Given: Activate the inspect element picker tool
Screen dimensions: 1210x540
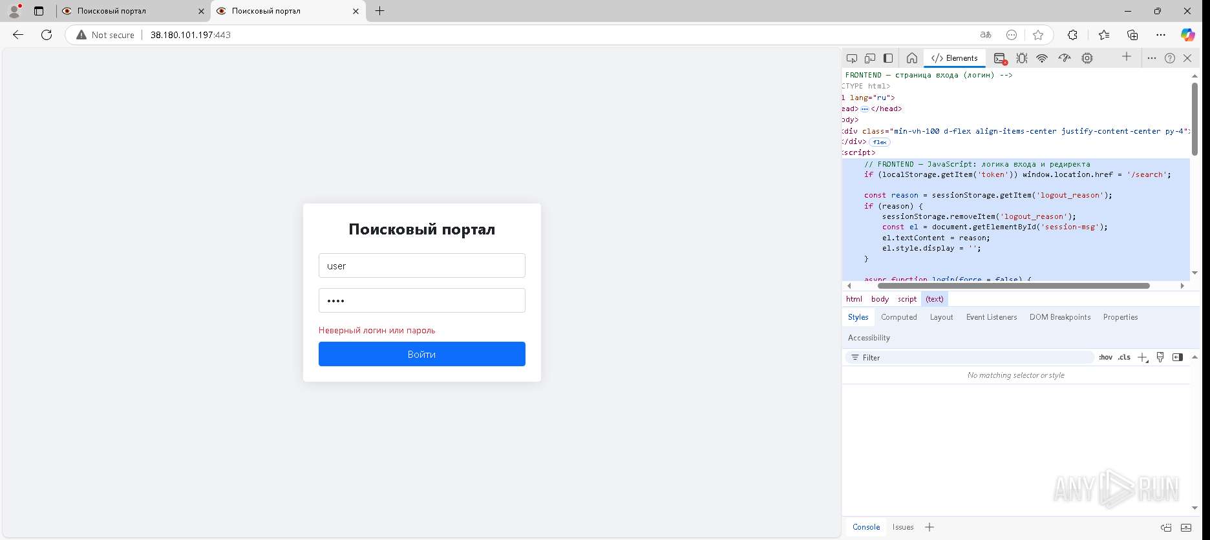Looking at the screenshot, I should pos(852,58).
